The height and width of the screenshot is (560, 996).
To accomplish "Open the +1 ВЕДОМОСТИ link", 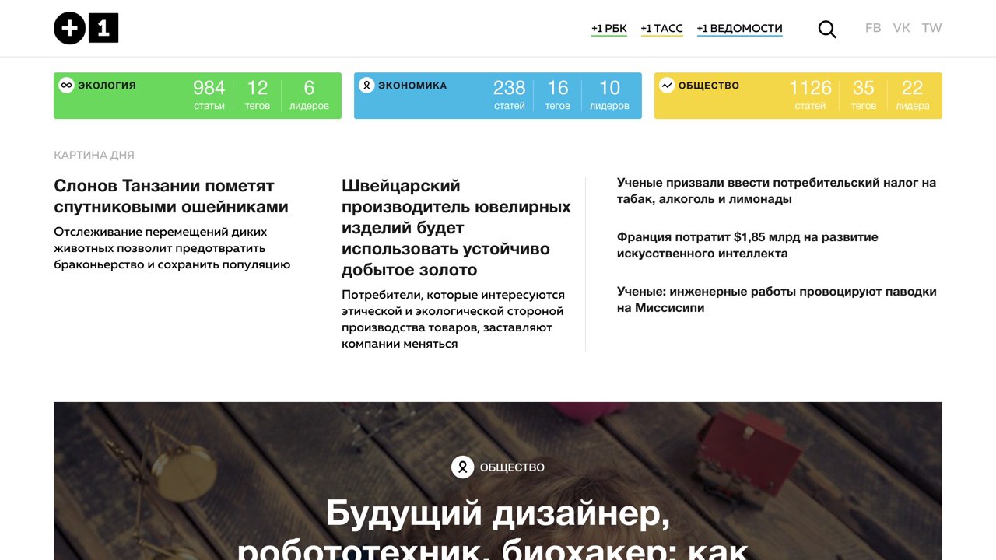I will click(739, 29).
